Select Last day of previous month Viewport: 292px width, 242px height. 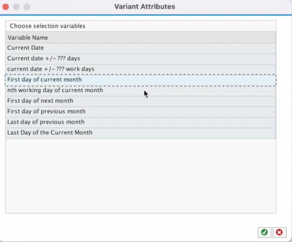[x=46, y=122]
